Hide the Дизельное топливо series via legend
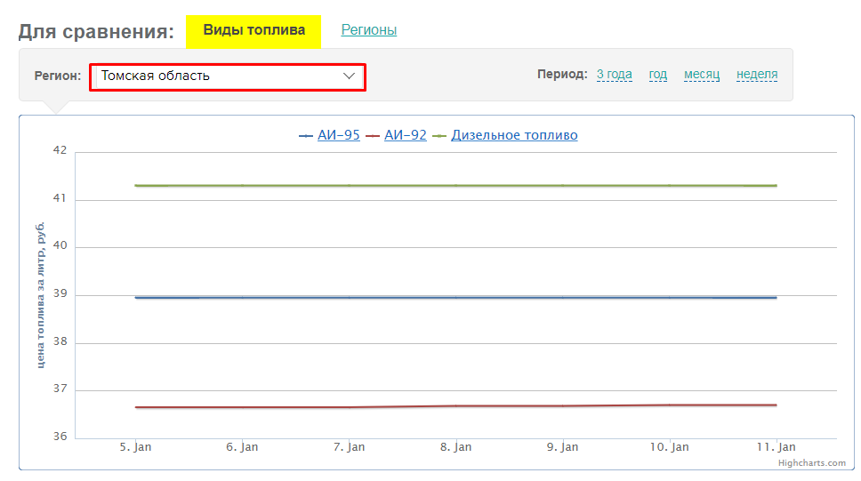The height and width of the screenshot is (481, 861). click(x=514, y=135)
